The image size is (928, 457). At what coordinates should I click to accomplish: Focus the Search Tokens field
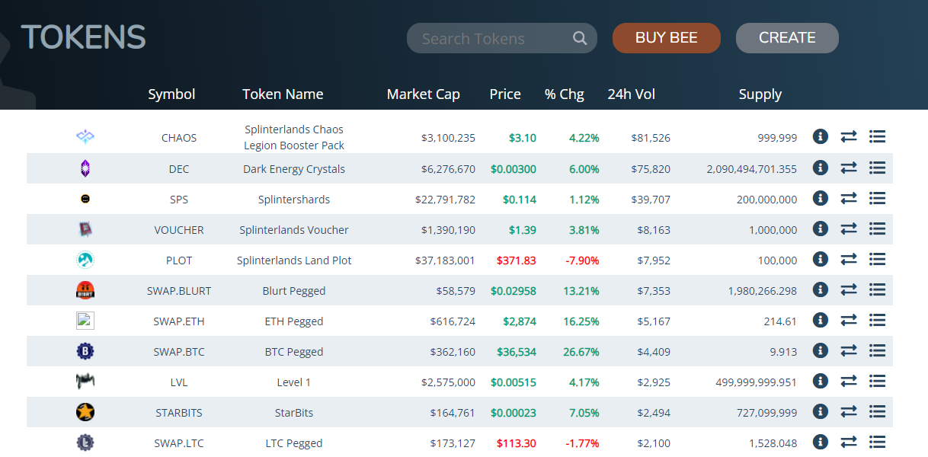click(x=502, y=38)
